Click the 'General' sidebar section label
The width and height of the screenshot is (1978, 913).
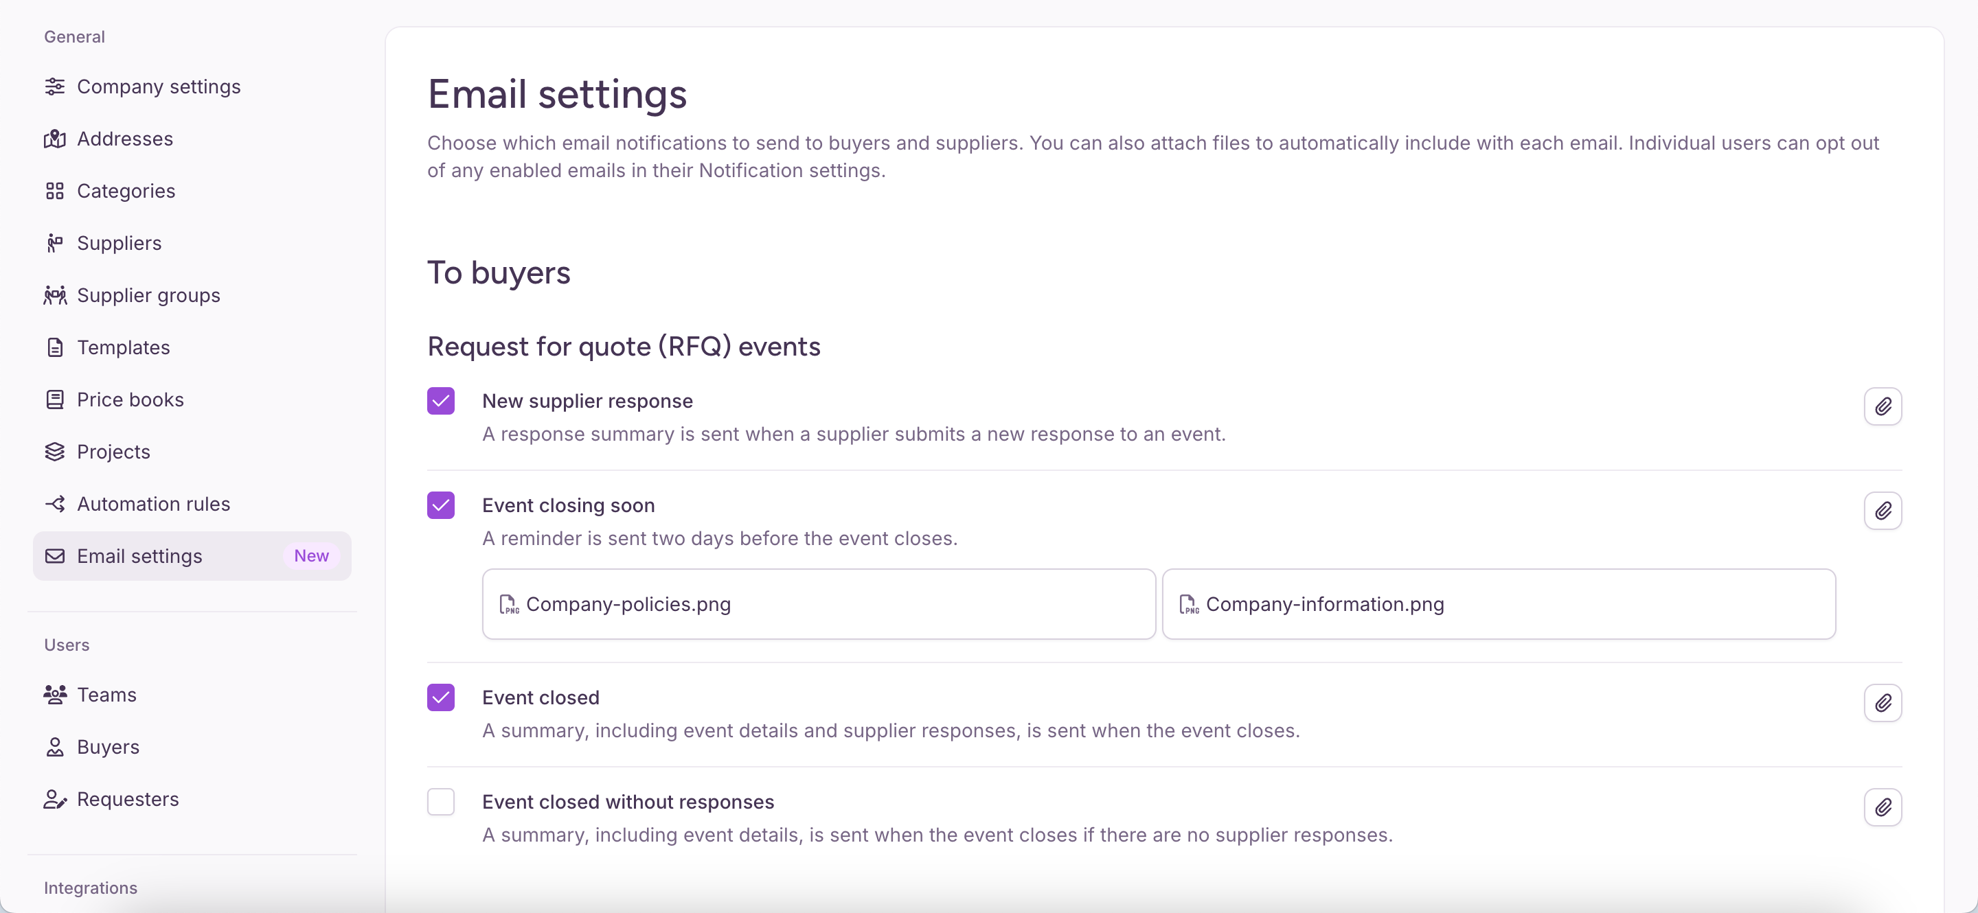point(74,37)
